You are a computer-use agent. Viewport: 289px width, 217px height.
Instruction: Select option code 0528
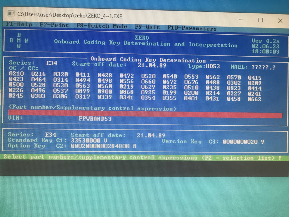38,85
